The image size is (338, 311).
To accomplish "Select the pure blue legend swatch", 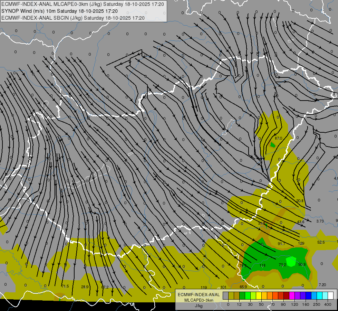I will (x=309, y=295).
